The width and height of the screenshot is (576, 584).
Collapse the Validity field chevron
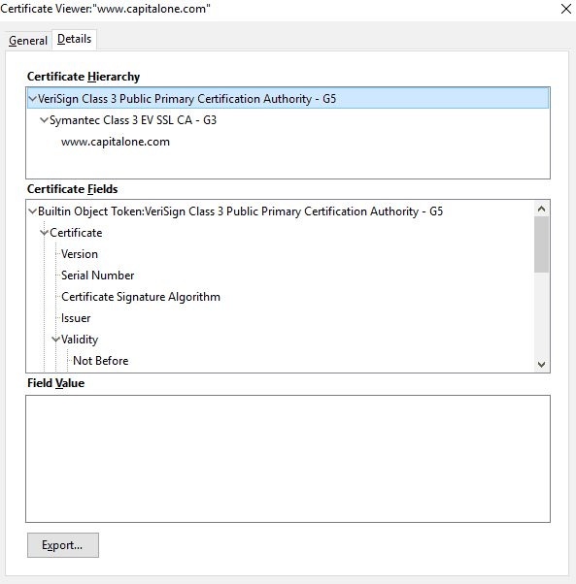55,340
